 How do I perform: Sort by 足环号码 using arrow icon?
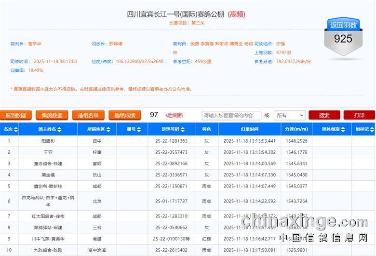(x=183, y=130)
